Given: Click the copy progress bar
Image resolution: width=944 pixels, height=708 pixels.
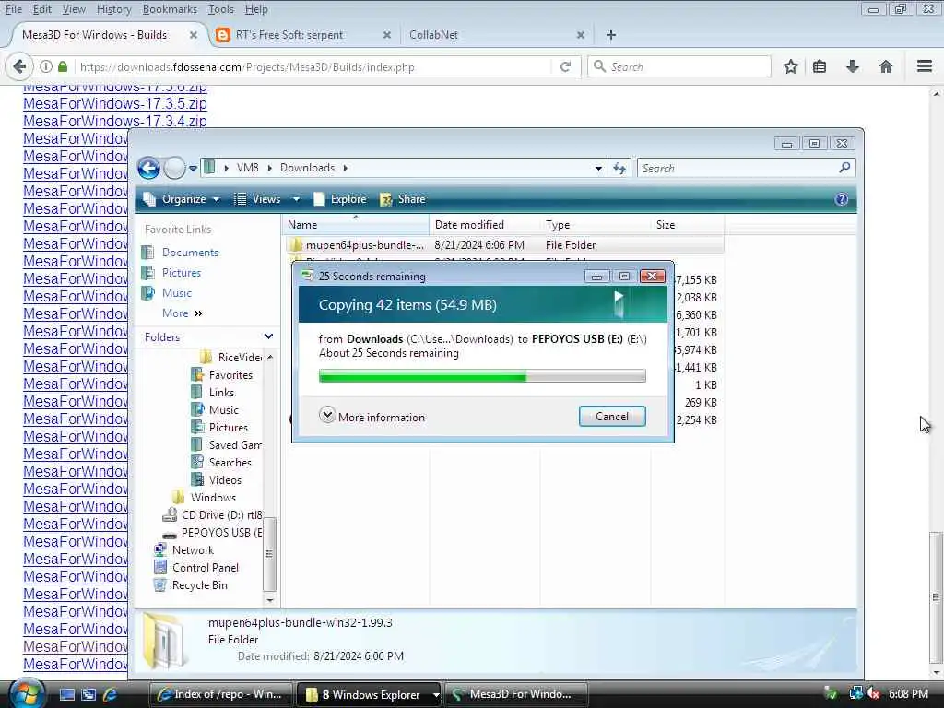Looking at the screenshot, I should (x=482, y=376).
